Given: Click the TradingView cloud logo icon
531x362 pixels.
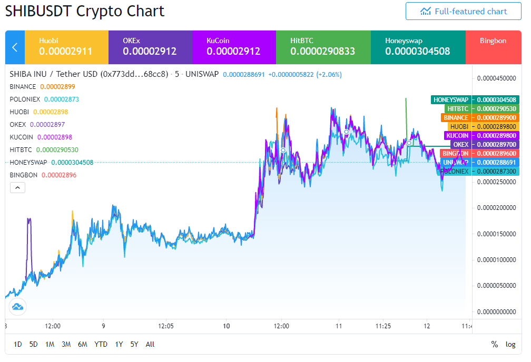Looking at the screenshot, I should tap(17, 307).
